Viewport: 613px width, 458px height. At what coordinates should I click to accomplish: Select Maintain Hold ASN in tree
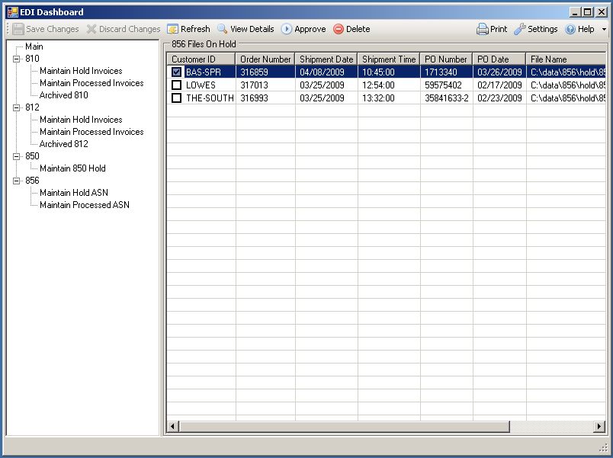75,193
